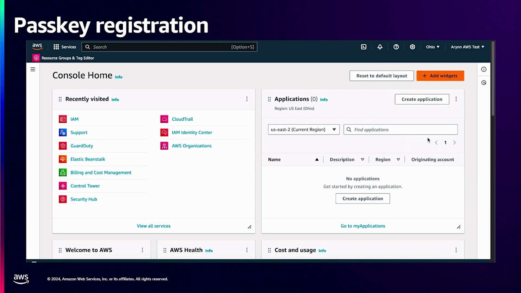The image size is (521, 293).
Task: Click the Resource Groups & Tag Editor icon
Action: [36, 58]
